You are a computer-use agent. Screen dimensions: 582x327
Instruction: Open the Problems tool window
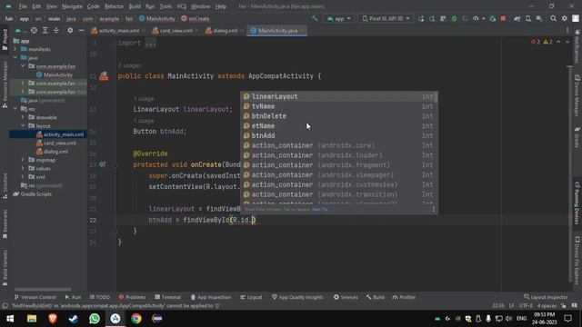[132, 297]
